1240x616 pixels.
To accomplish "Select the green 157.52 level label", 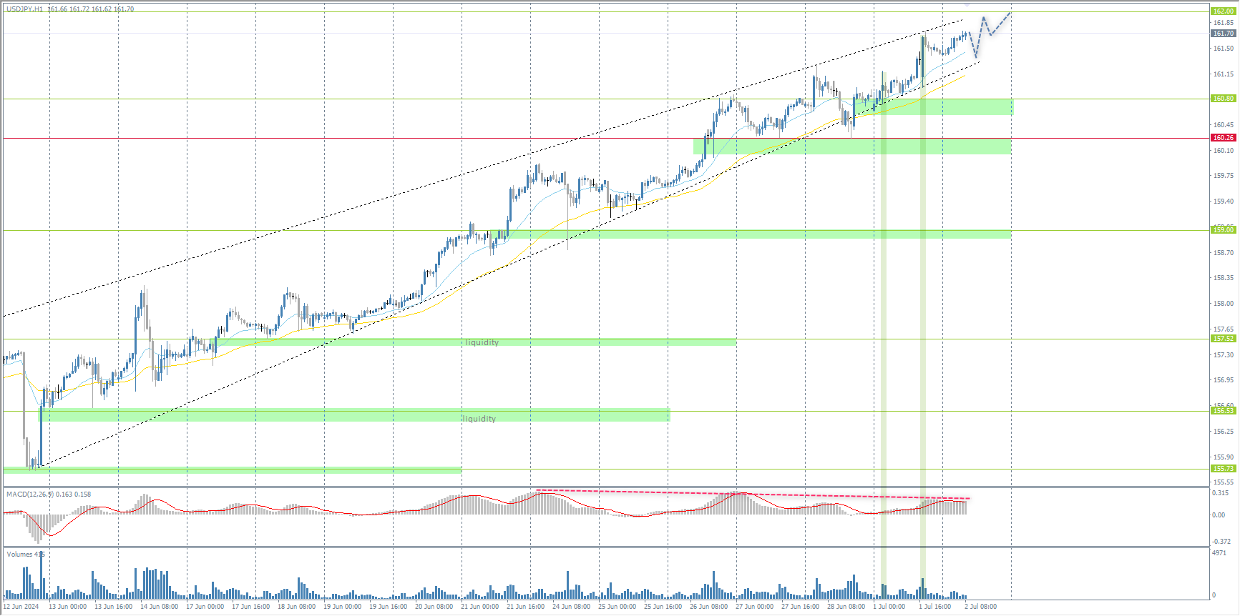I will (x=1223, y=339).
